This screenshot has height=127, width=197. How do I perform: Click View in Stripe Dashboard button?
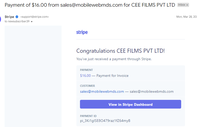click(131, 104)
